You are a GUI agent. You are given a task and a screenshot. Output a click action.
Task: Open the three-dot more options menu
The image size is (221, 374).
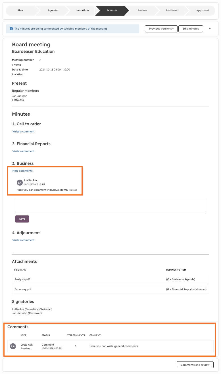click(x=210, y=29)
